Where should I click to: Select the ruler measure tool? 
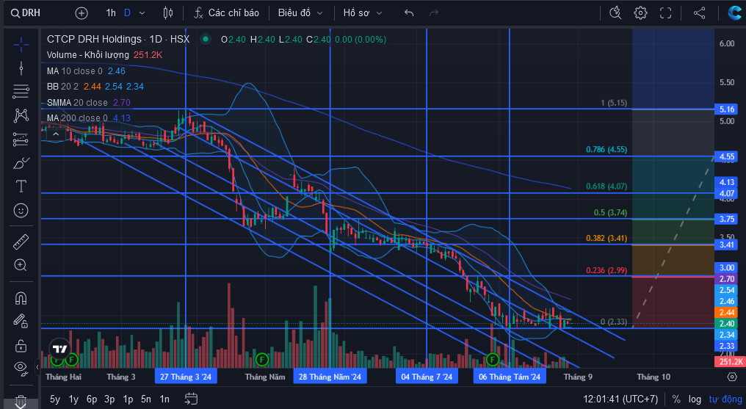(21, 242)
